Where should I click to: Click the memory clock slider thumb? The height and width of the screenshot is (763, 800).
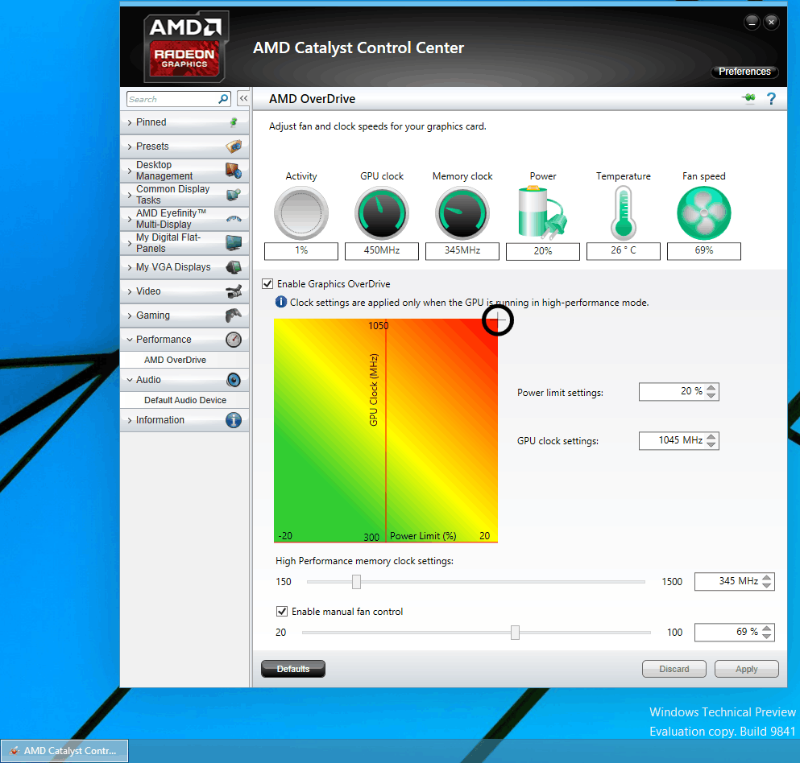356,582
